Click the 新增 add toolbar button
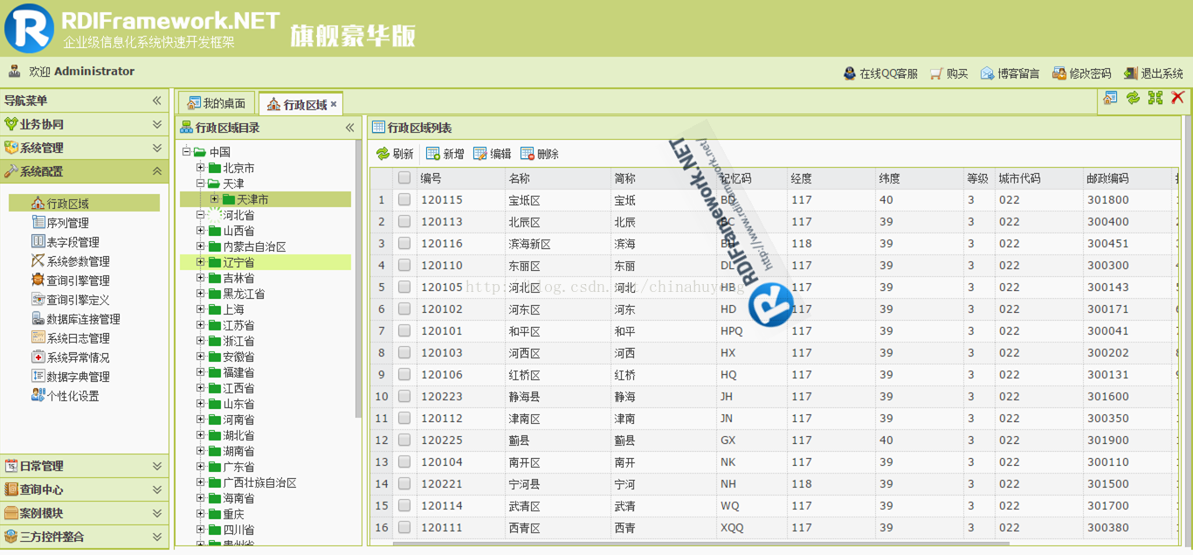 click(x=445, y=154)
